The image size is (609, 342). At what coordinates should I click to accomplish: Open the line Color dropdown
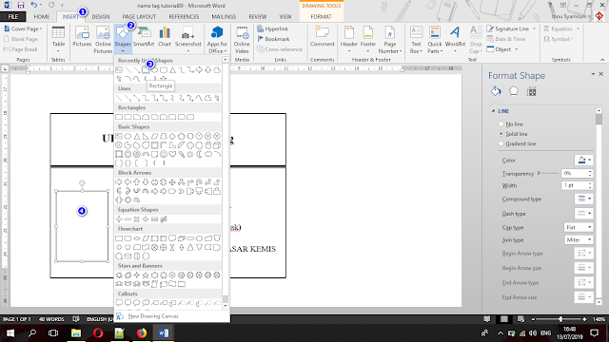pos(583,160)
